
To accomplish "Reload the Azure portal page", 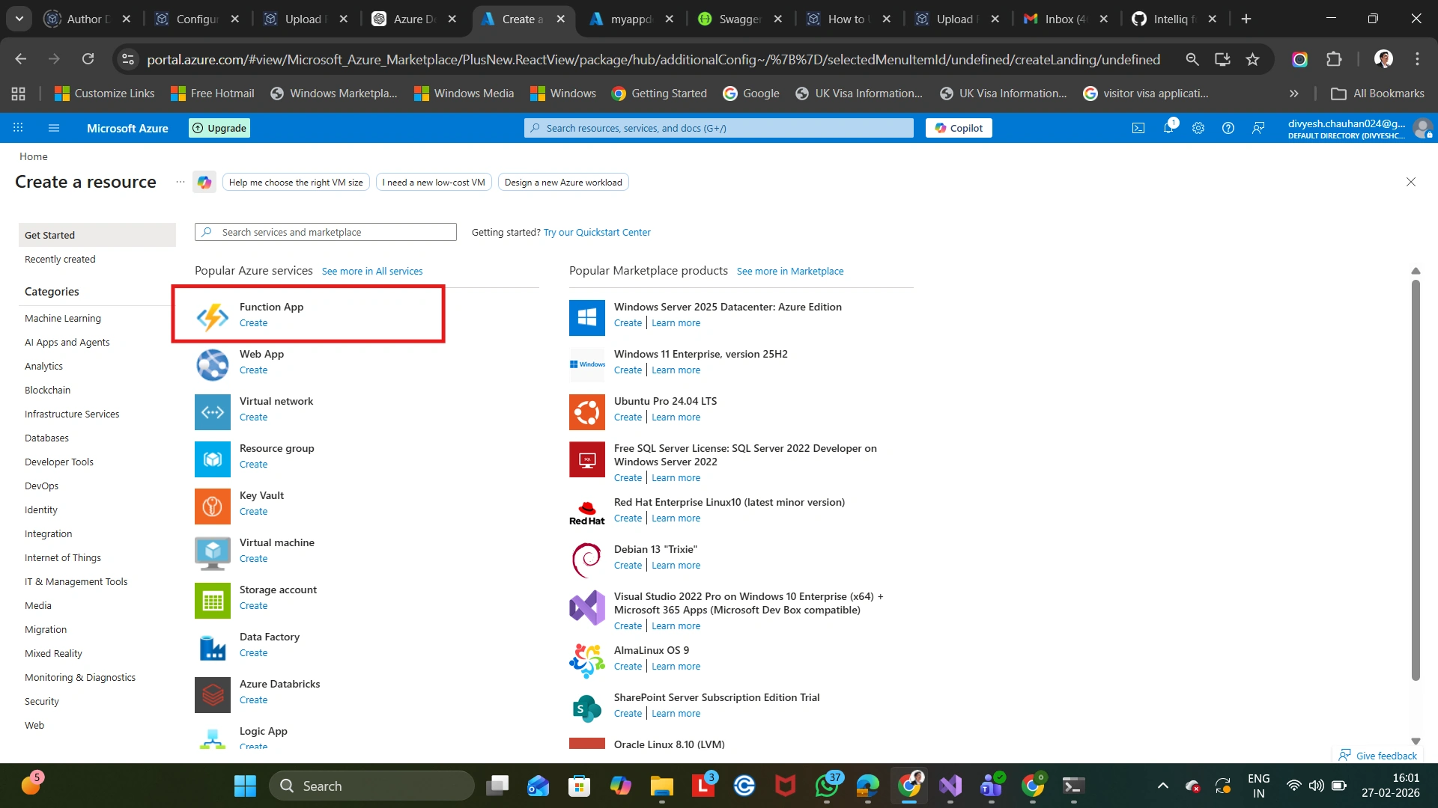I will point(88,59).
